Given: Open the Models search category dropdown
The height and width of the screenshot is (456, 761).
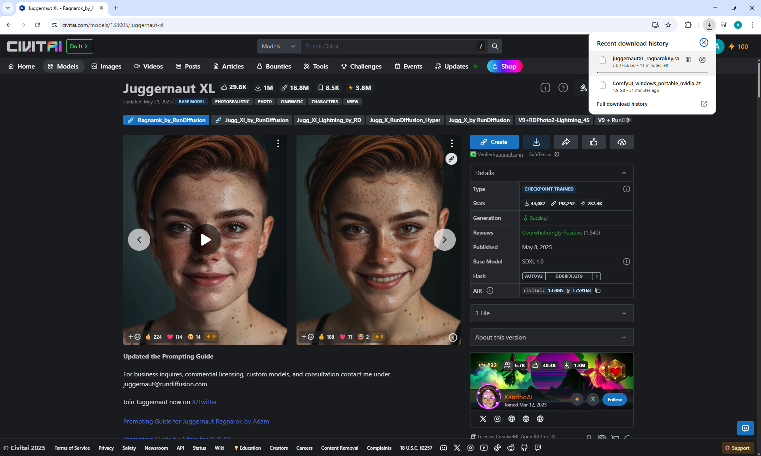Looking at the screenshot, I should click(279, 46).
